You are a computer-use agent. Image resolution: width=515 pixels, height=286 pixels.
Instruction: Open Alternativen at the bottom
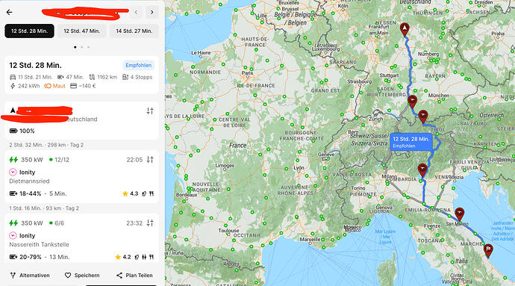tap(30, 276)
